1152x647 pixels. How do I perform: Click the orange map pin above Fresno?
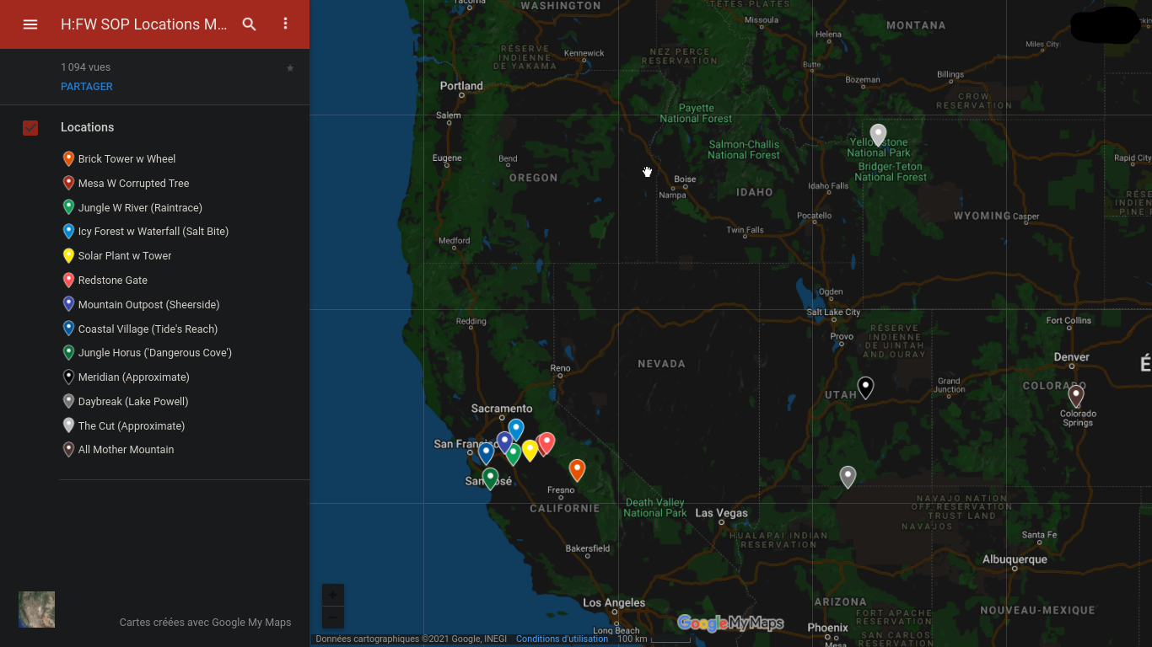(577, 470)
